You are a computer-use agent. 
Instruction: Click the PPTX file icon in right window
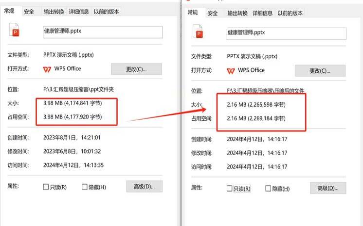tap(198, 31)
